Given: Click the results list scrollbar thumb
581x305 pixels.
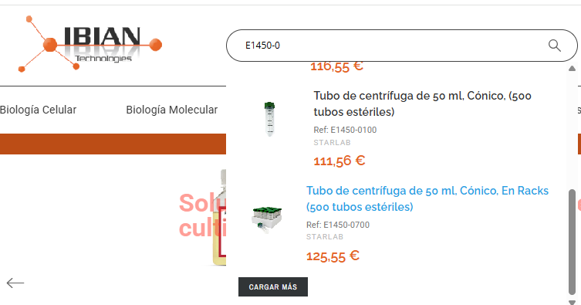Looking at the screenshot, I should point(572,242).
